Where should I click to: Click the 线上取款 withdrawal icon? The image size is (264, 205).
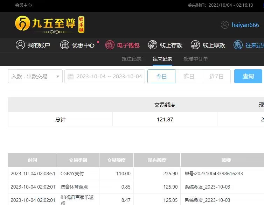(x=195, y=45)
